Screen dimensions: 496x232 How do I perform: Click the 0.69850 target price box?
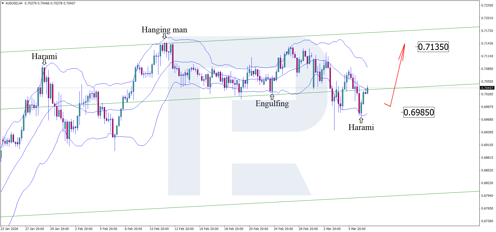click(x=419, y=112)
